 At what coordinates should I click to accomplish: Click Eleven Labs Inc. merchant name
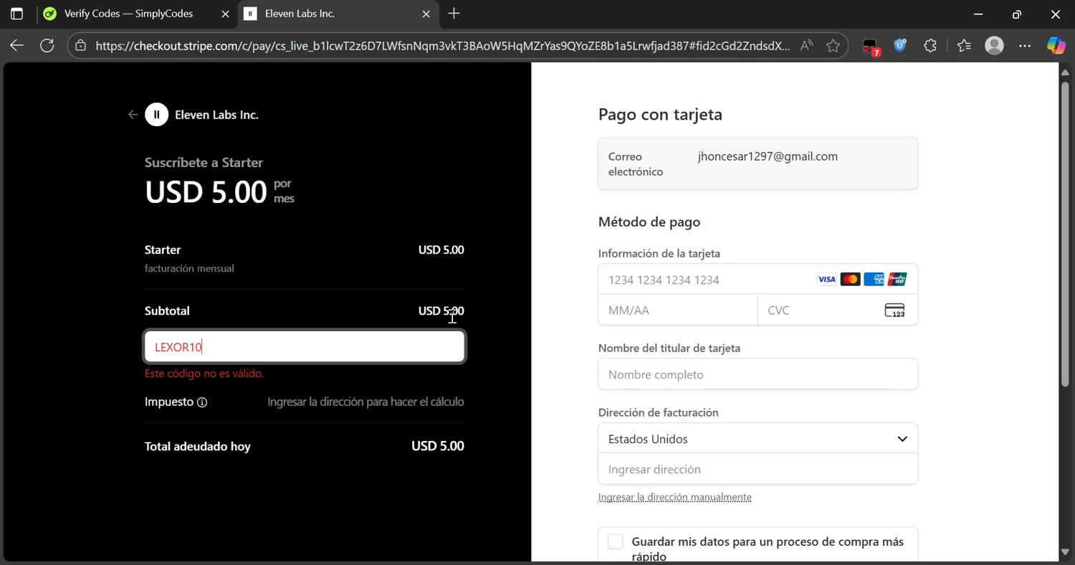pos(216,115)
